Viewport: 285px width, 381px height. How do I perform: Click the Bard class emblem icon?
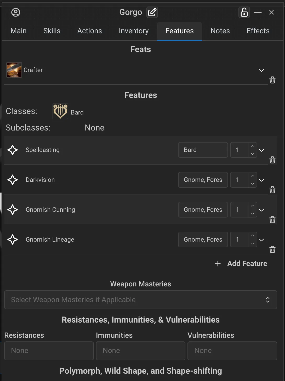click(60, 111)
